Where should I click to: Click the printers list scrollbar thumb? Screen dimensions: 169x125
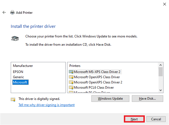pyautogui.click(x=160, y=72)
